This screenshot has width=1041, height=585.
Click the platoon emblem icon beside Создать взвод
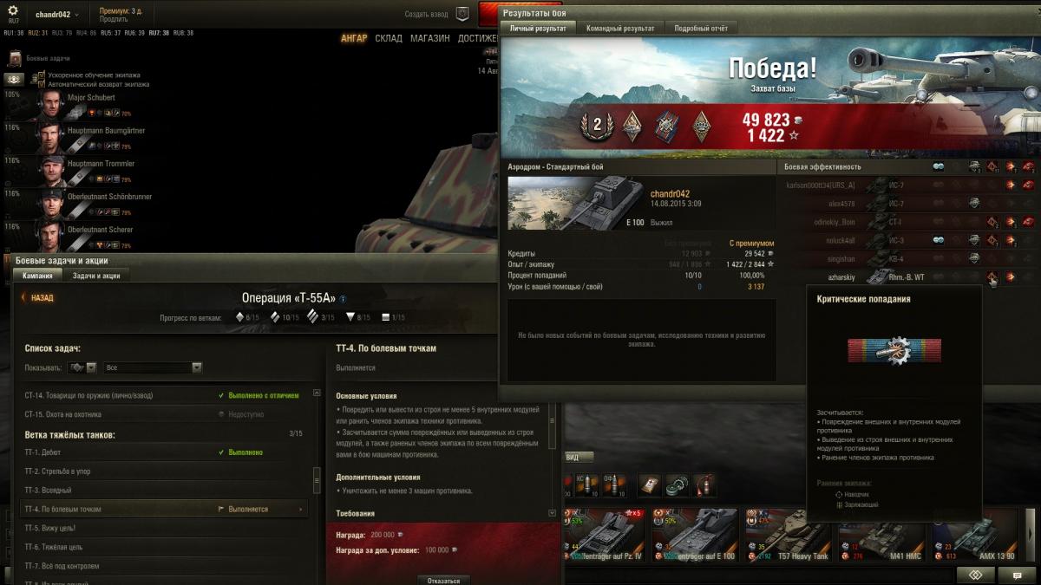463,14
